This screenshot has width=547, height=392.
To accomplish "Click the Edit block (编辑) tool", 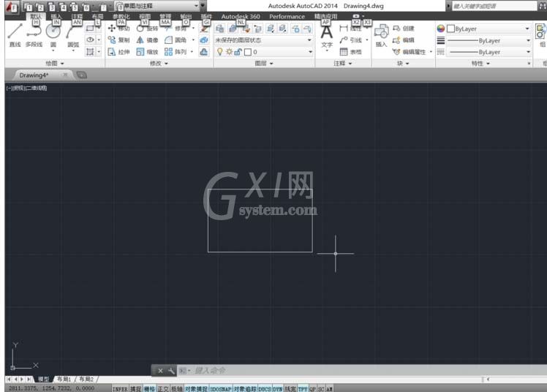I will (403, 40).
